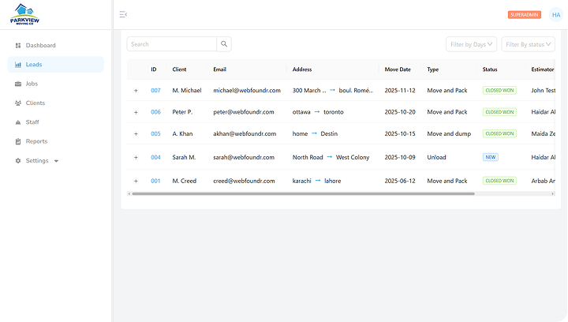Click the Dashboard icon in sidebar

(x=18, y=46)
